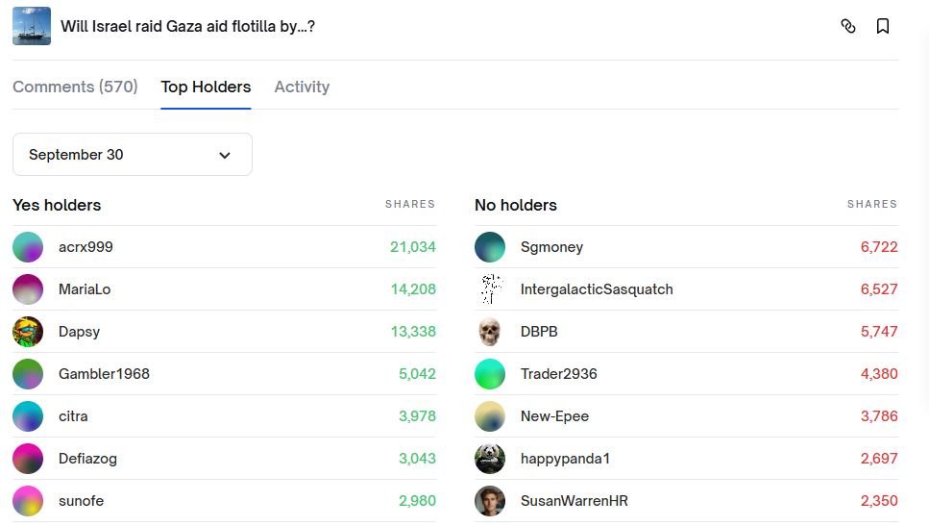Click the copy link icon
The width and height of the screenshot is (929, 526).
847,26
